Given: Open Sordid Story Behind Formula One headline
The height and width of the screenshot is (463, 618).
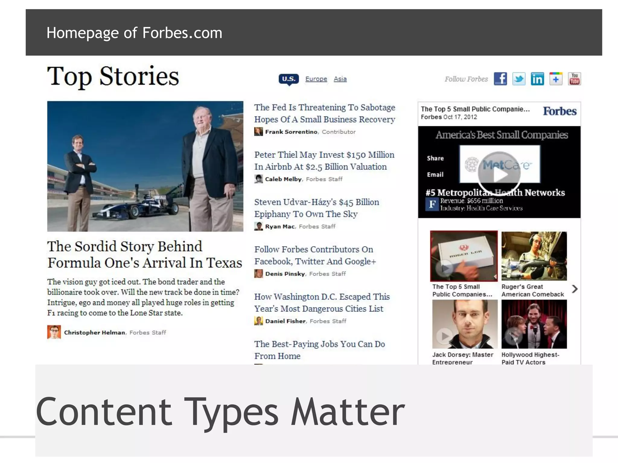Looking at the screenshot, I should pos(145,254).
